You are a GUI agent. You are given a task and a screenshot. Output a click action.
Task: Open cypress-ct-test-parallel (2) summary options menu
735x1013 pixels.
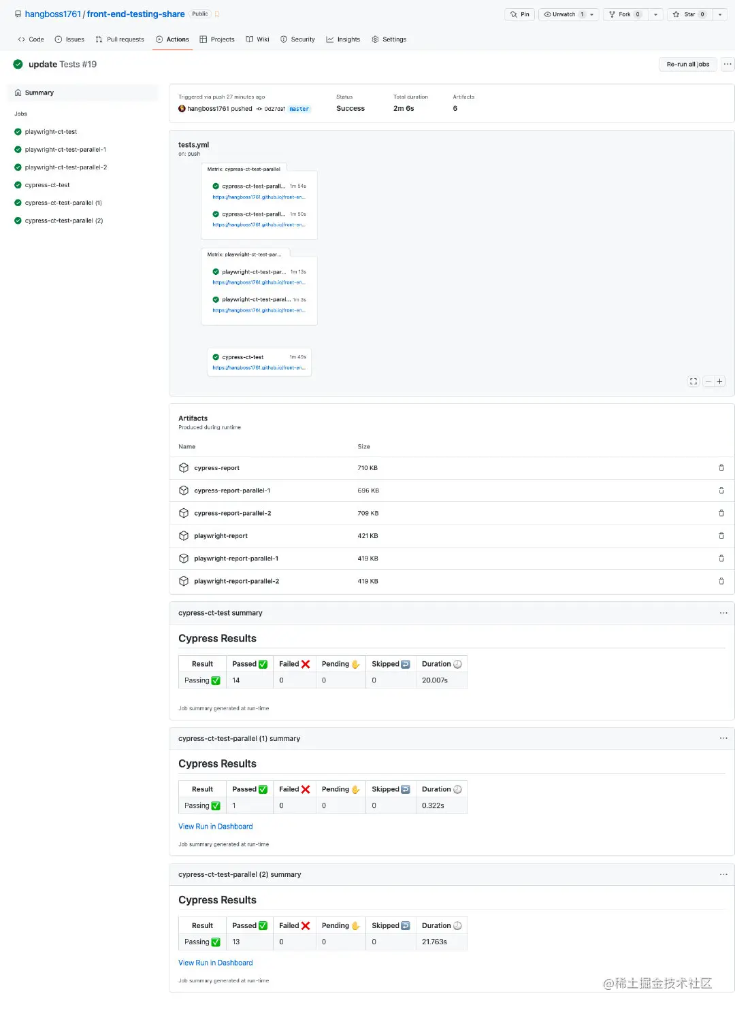click(x=723, y=875)
